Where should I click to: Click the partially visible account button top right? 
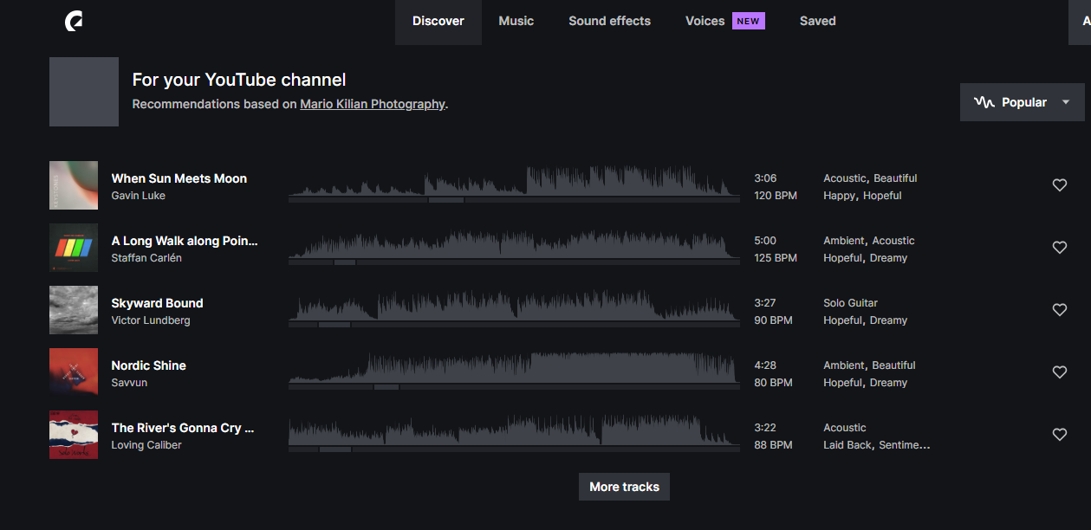[x=1080, y=22]
